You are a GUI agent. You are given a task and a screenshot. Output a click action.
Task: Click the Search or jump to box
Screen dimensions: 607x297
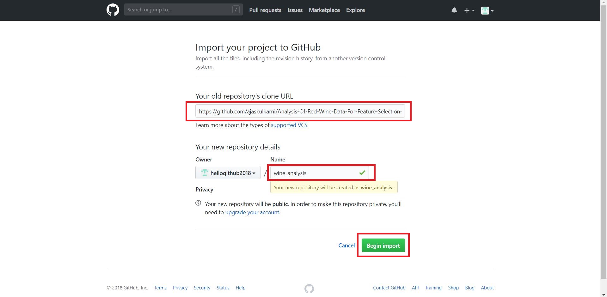(x=183, y=9)
